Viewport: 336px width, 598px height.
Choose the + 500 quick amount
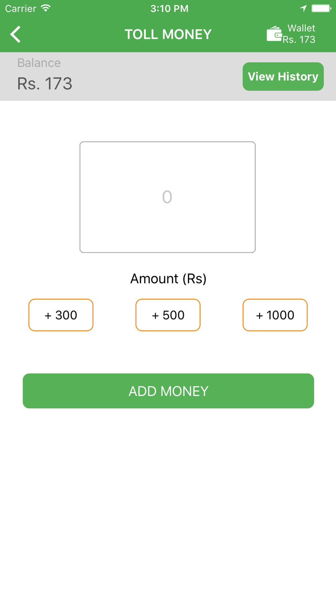click(168, 315)
